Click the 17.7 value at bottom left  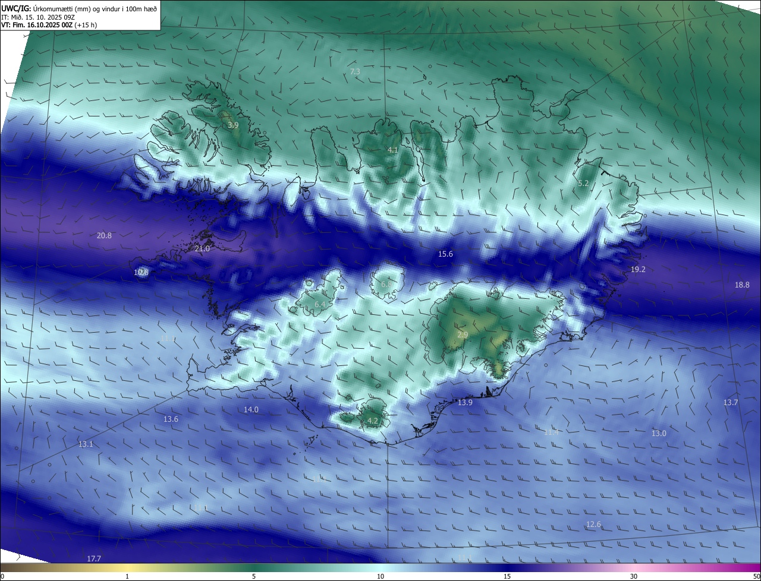coord(94,559)
